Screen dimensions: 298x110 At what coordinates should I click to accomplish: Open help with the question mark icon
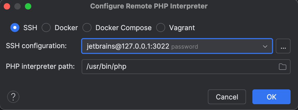[13, 97]
